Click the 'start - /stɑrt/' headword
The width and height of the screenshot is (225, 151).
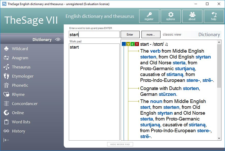tap(152, 44)
